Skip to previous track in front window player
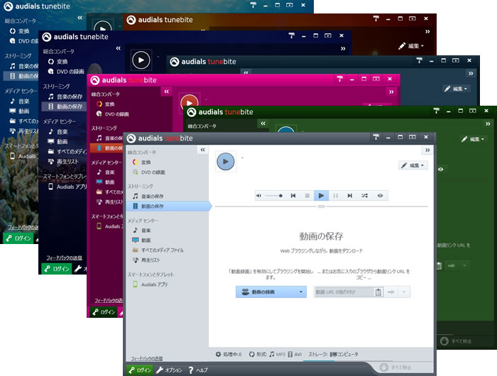497x376 pixels. point(293,195)
